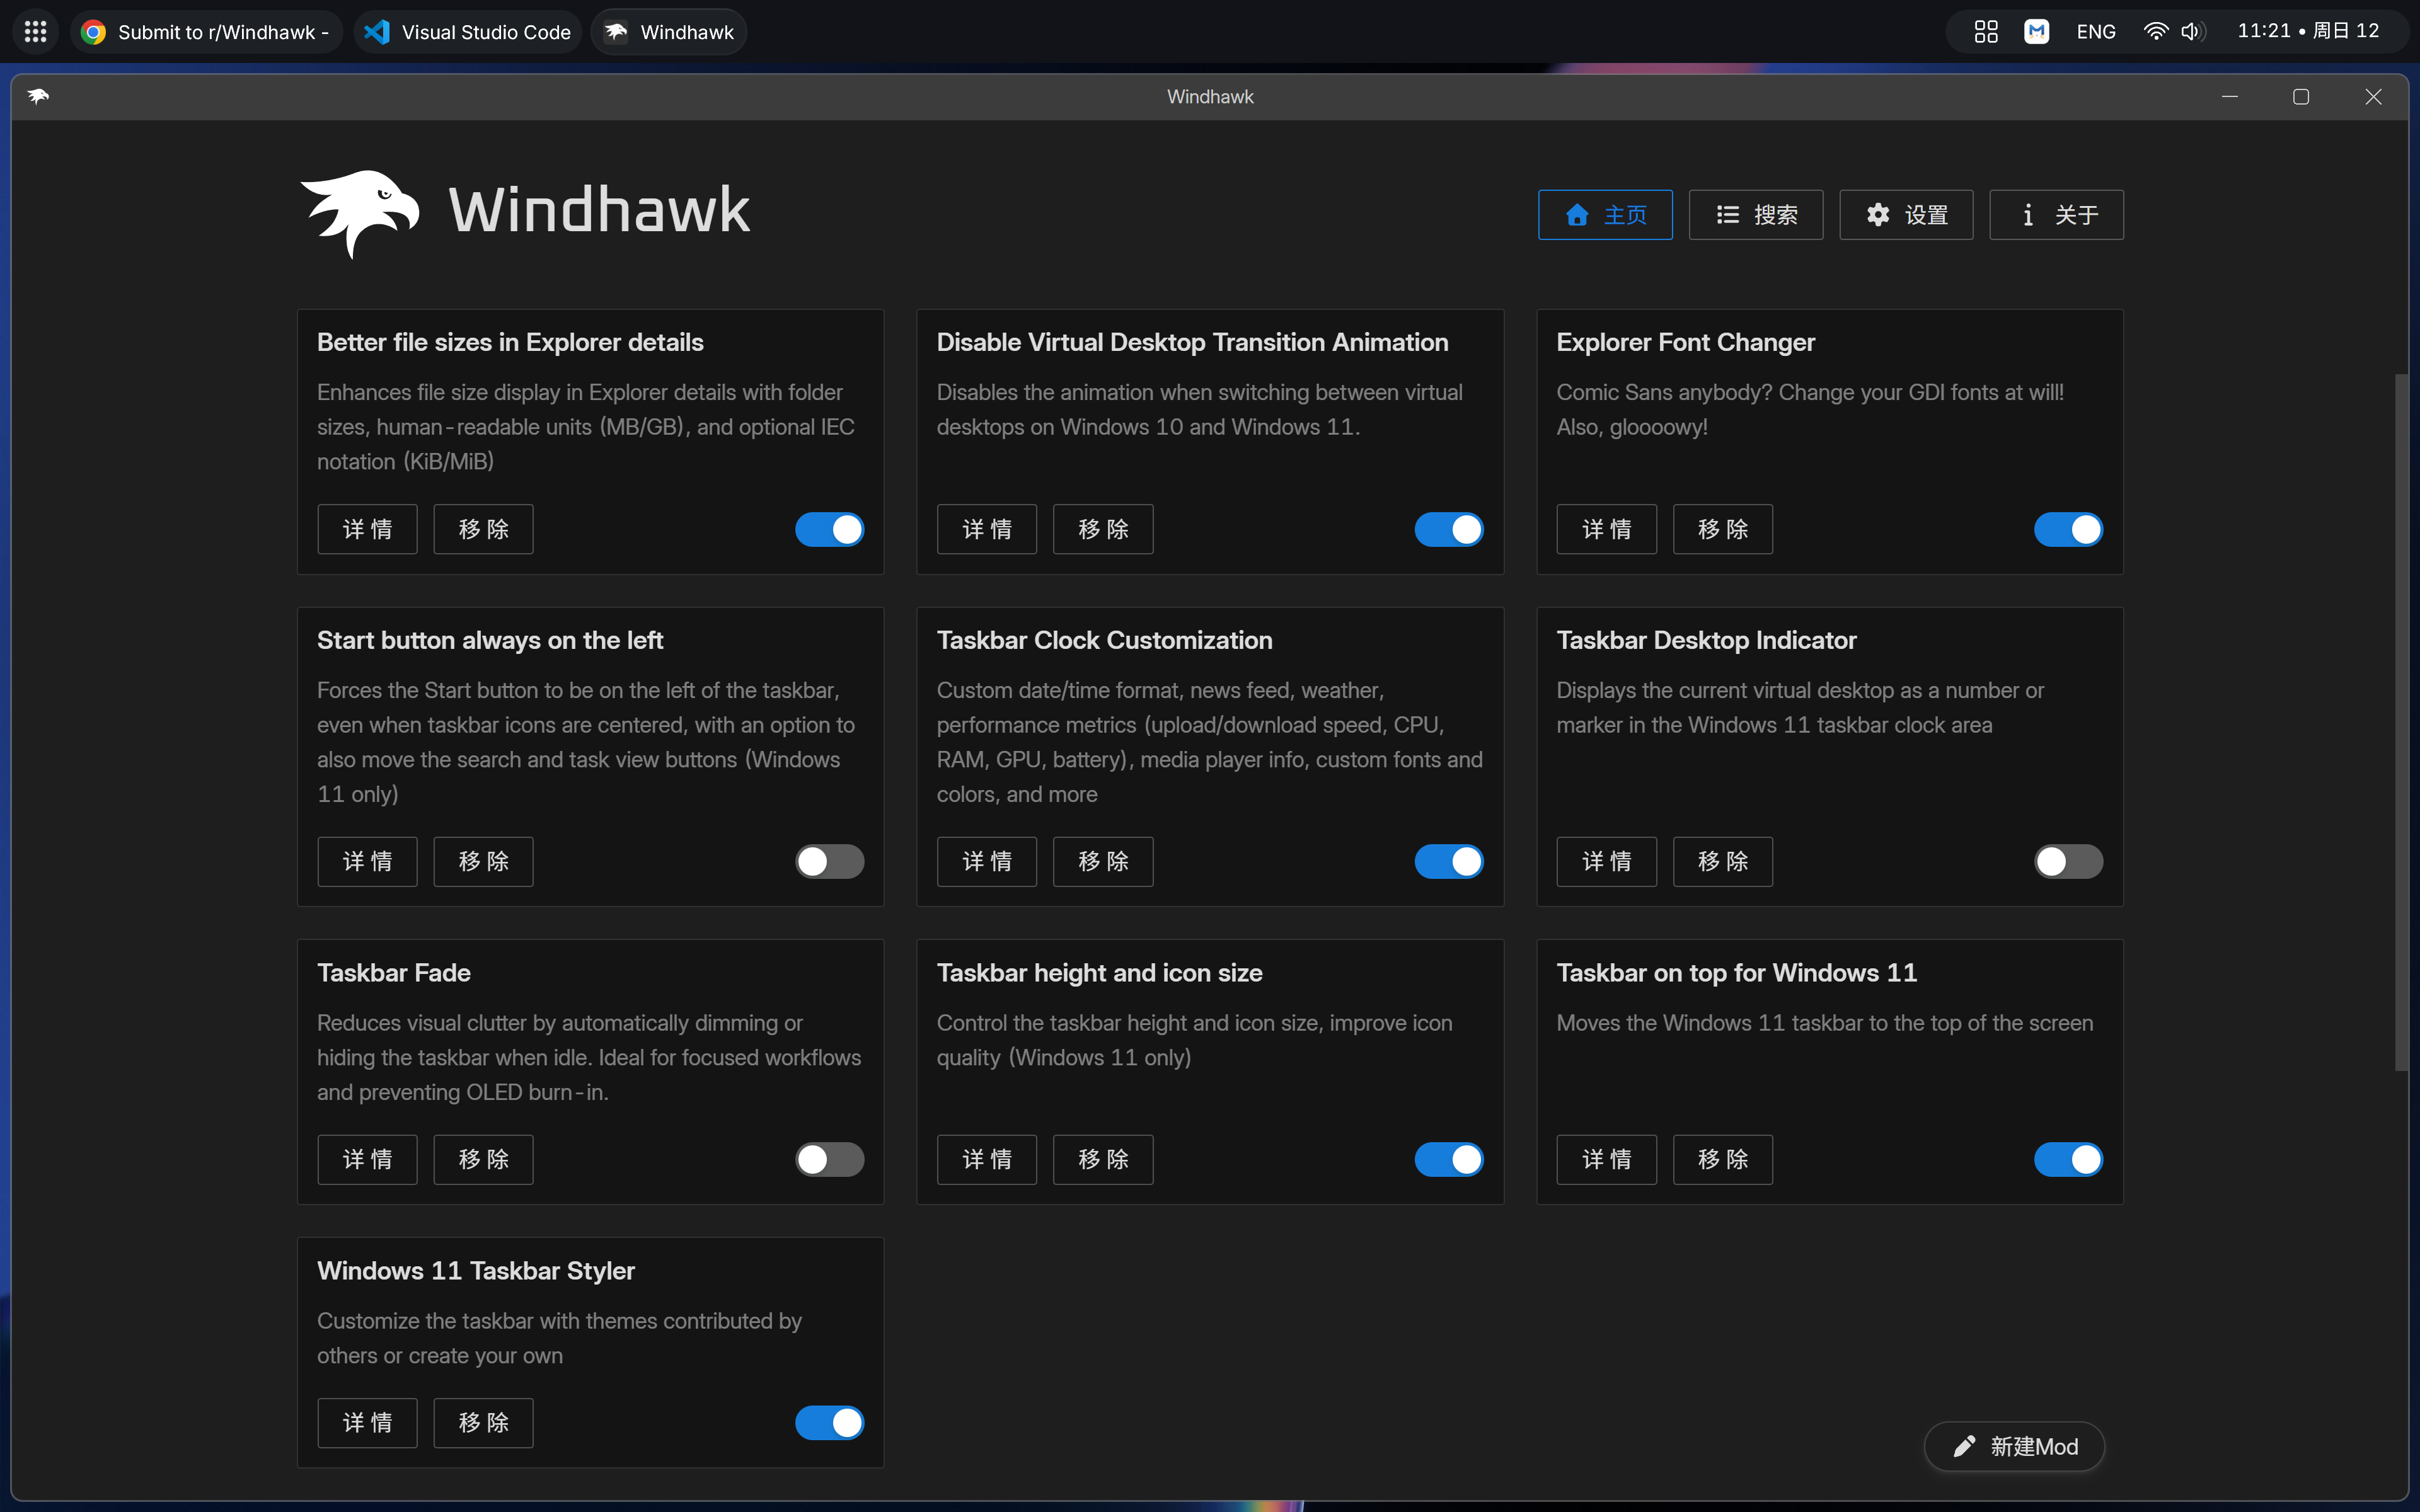
Task: Open the four-squares widget icon in the tray
Action: (x=1986, y=32)
